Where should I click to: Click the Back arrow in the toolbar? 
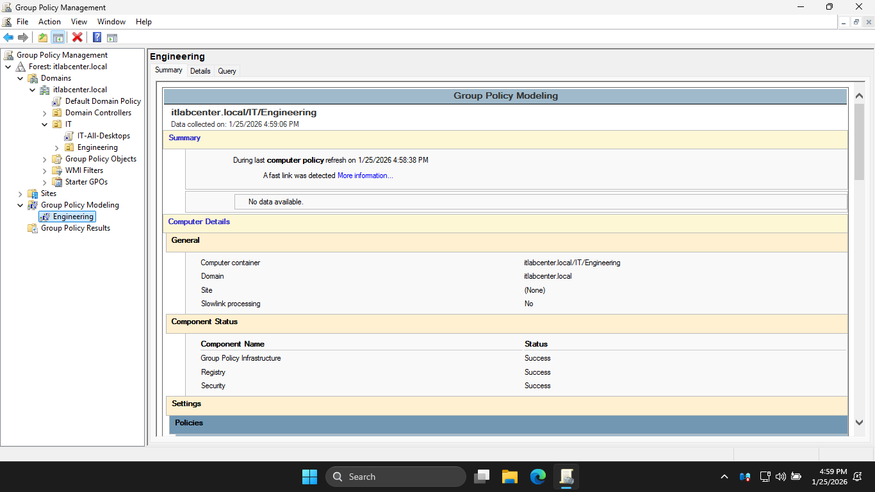coord(8,37)
